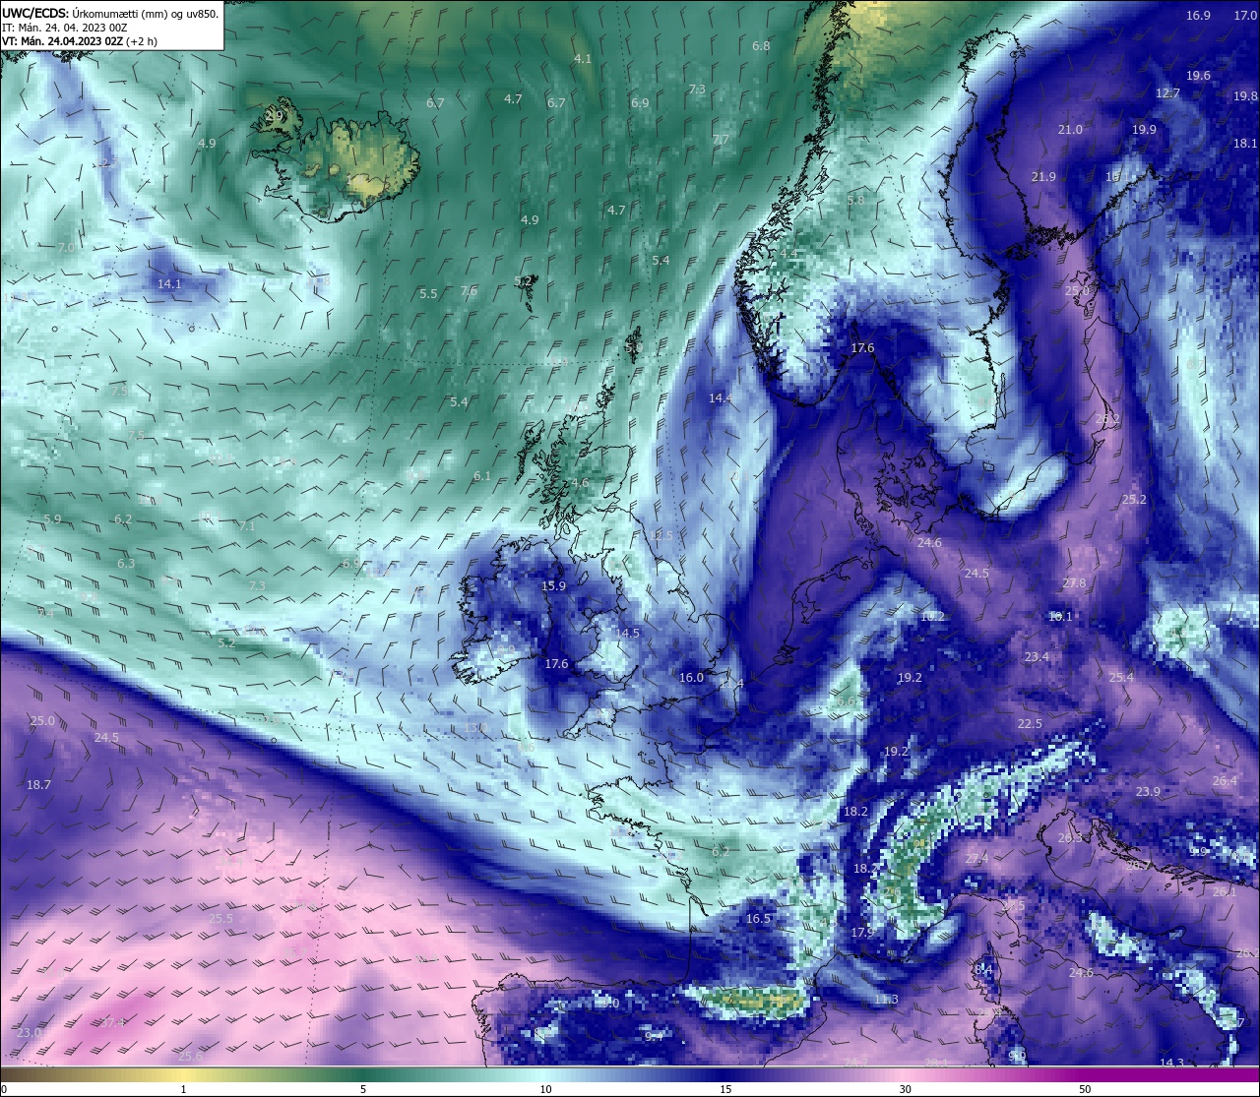Click the color scale tick label 50
This screenshot has height=1097, width=1260.
1085,1089
